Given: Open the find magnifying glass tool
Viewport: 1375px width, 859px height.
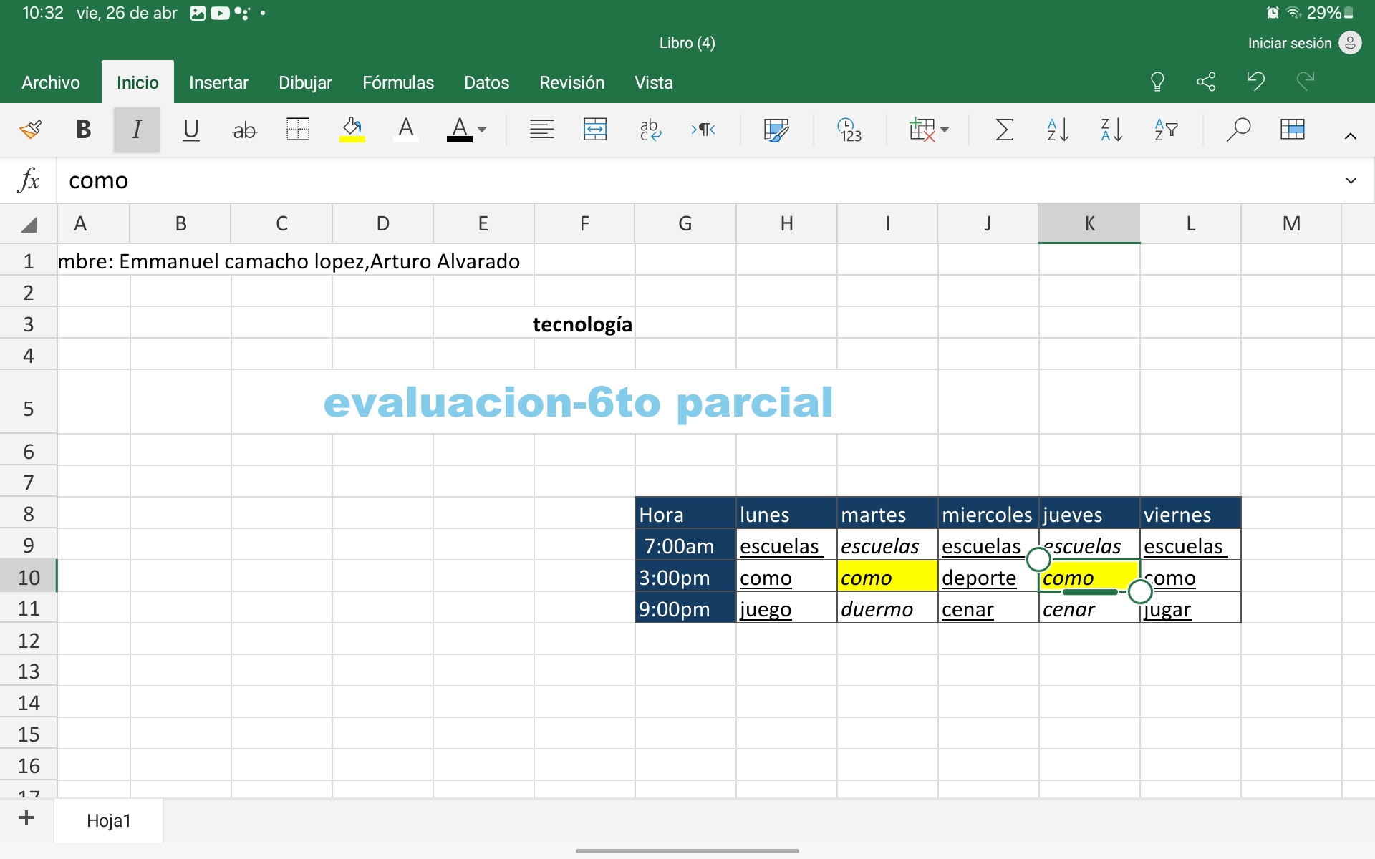Looking at the screenshot, I should coord(1237,130).
